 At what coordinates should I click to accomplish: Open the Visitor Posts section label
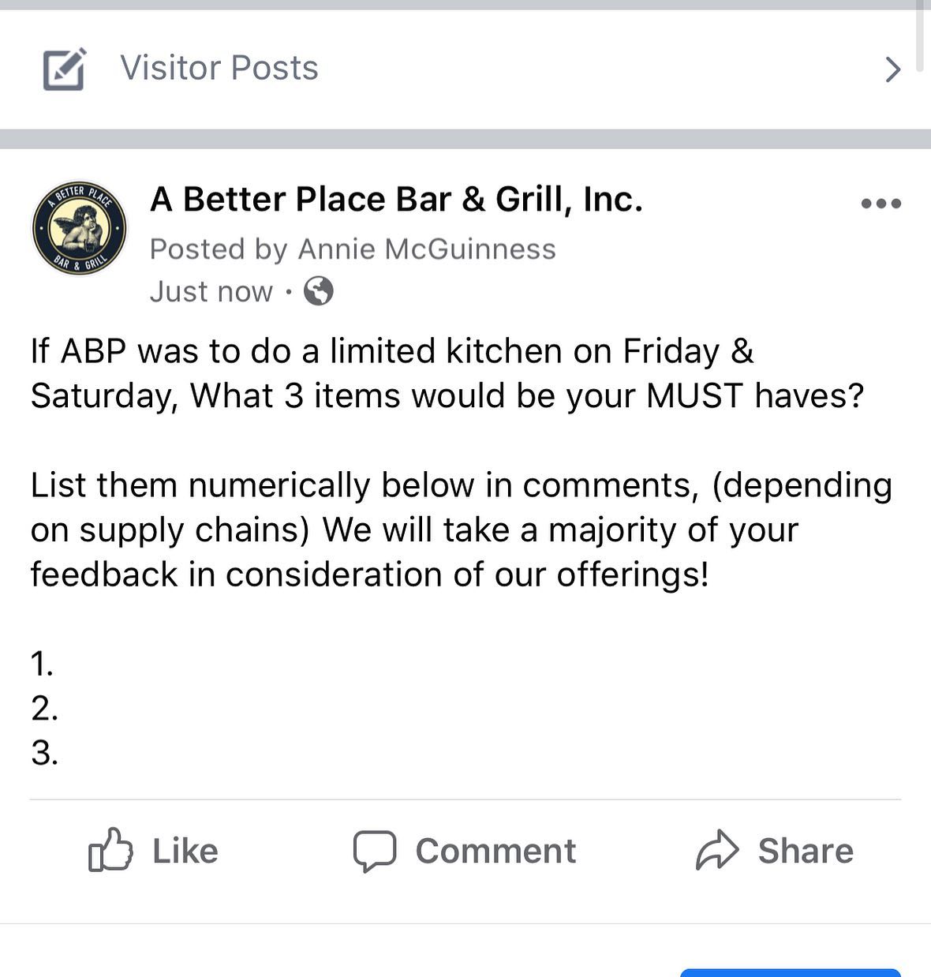tap(219, 68)
